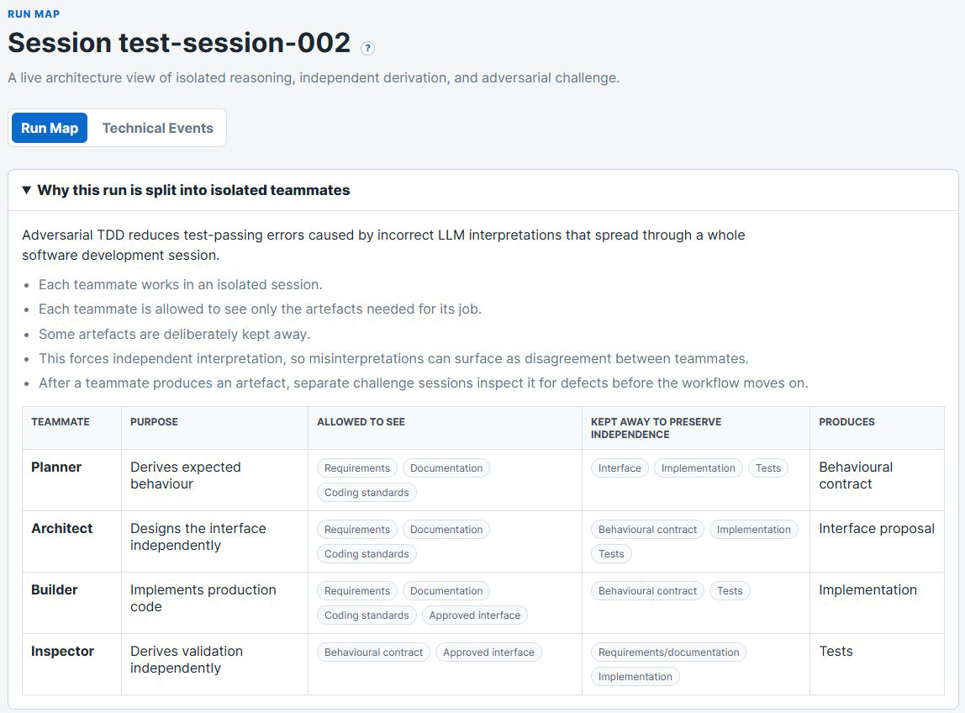The width and height of the screenshot is (965, 713).
Task: Collapse the isolated teammates section triangle
Action: coord(26,190)
